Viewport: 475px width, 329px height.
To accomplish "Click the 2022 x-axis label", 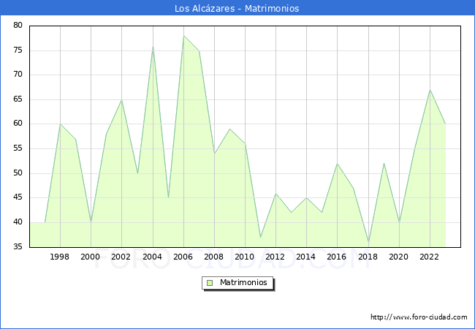I will (430, 257).
